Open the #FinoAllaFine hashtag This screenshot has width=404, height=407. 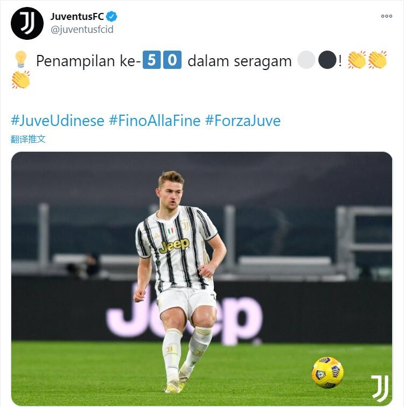pos(155,121)
